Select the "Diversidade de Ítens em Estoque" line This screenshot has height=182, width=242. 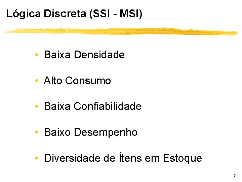pos(123,158)
